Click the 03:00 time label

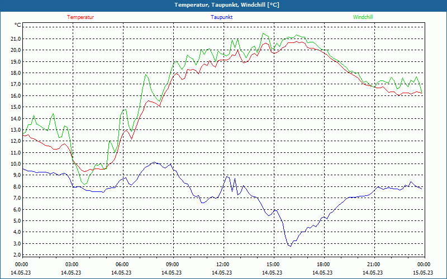pyautogui.click(x=73, y=264)
